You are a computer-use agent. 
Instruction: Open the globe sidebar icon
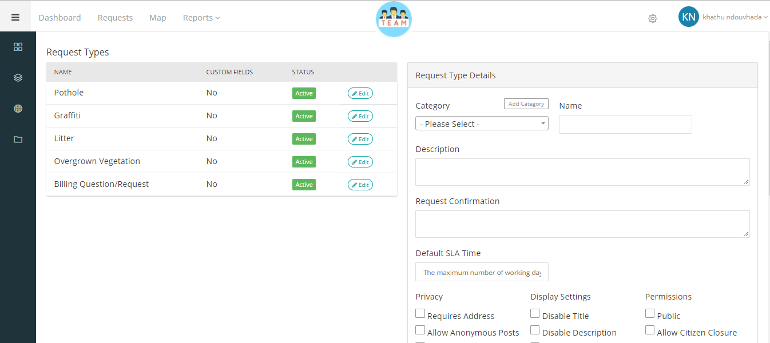18,109
